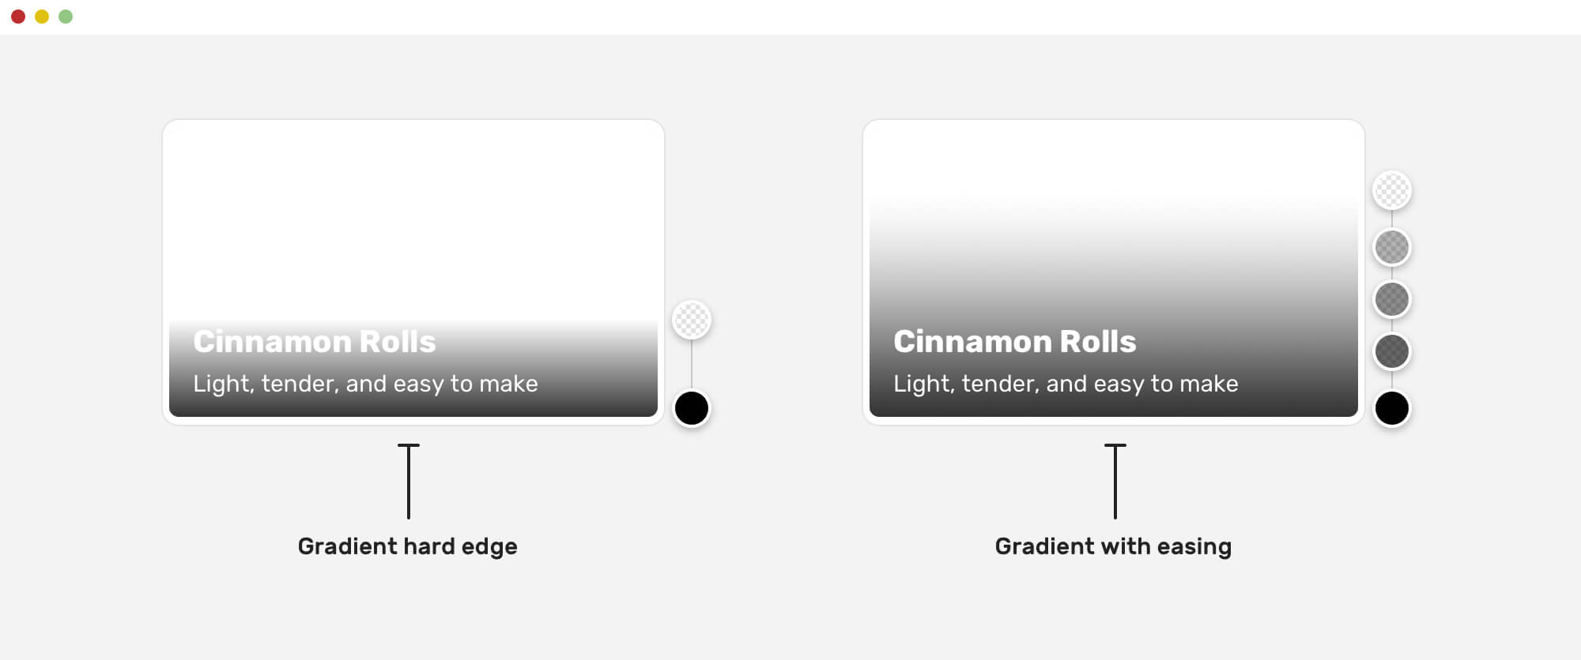1581x660 pixels.
Task: Click the transparent gradient stop beside the hard edge card
Action: tap(692, 320)
